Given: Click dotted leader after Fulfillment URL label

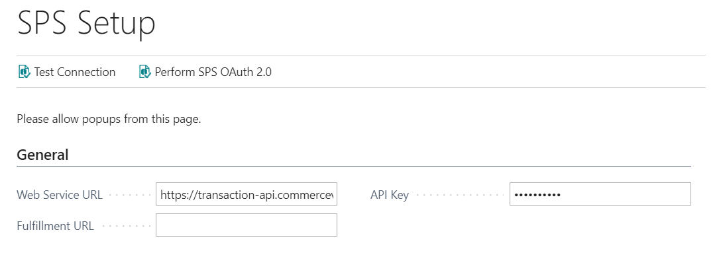Looking at the screenshot, I should pos(127,226).
